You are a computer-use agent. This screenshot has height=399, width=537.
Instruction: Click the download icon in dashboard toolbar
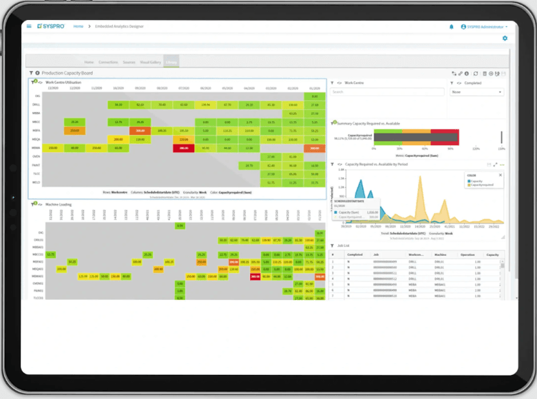point(467,74)
